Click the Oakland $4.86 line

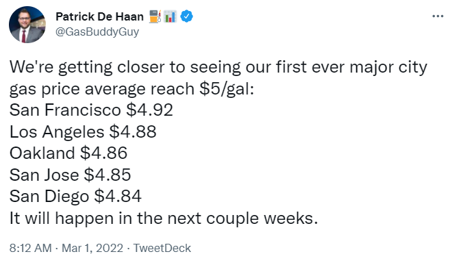tap(68, 153)
